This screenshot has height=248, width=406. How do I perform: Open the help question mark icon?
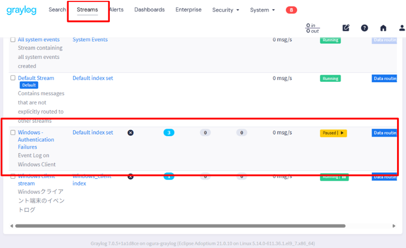(364, 28)
